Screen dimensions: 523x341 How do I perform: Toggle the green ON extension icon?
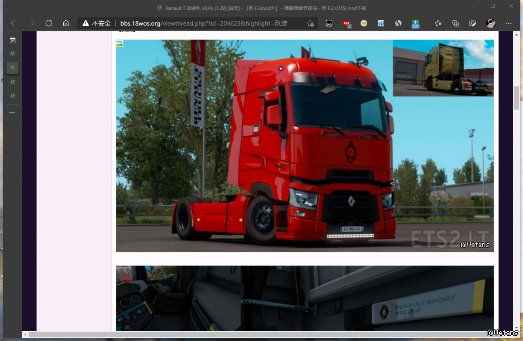tap(415, 23)
